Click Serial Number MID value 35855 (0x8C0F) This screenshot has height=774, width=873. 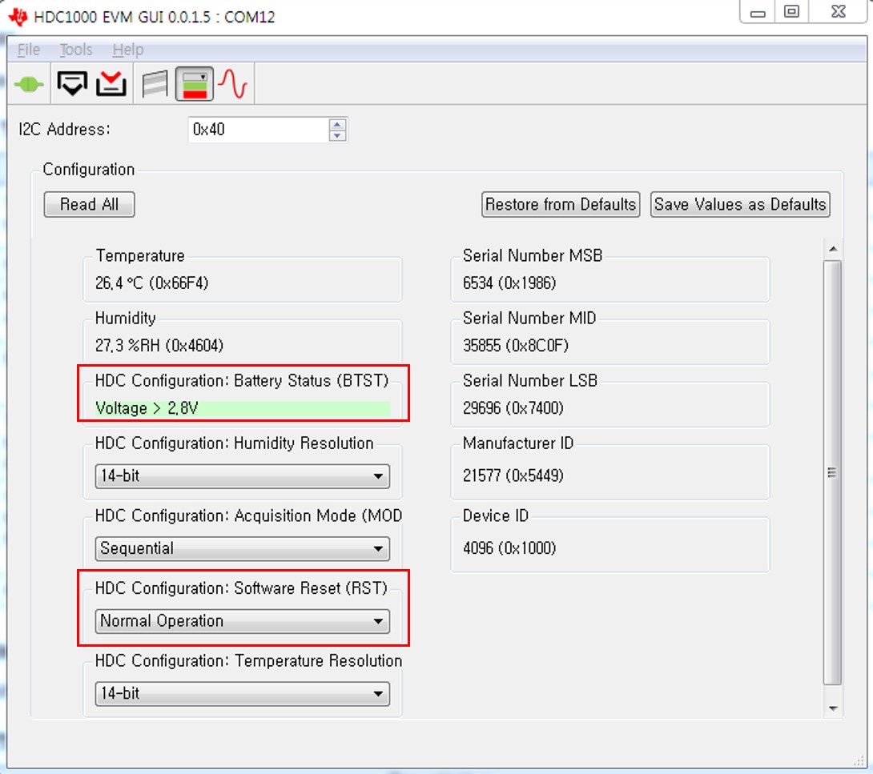[x=516, y=346]
